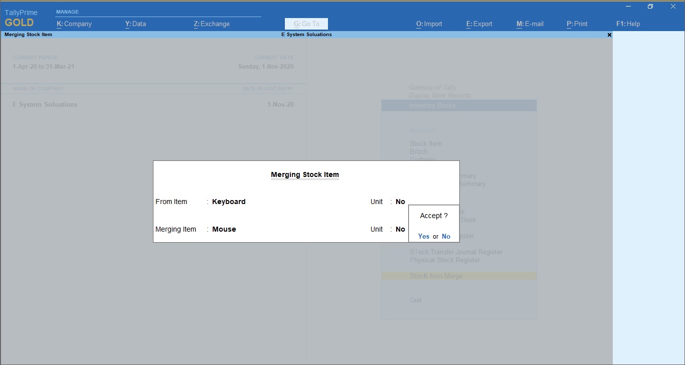Click the G: Go To button
The image size is (685, 365).
point(306,24)
